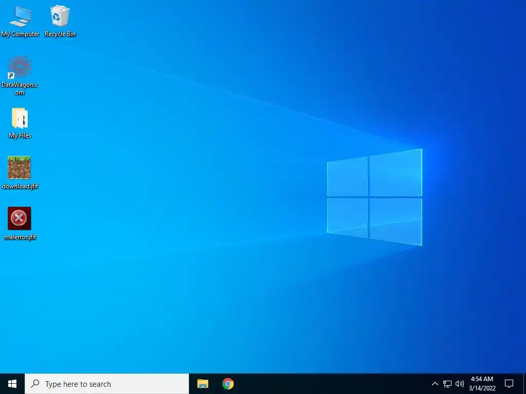Open the Windows Start menu
The height and width of the screenshot is (394, 526).
[12, 384]
